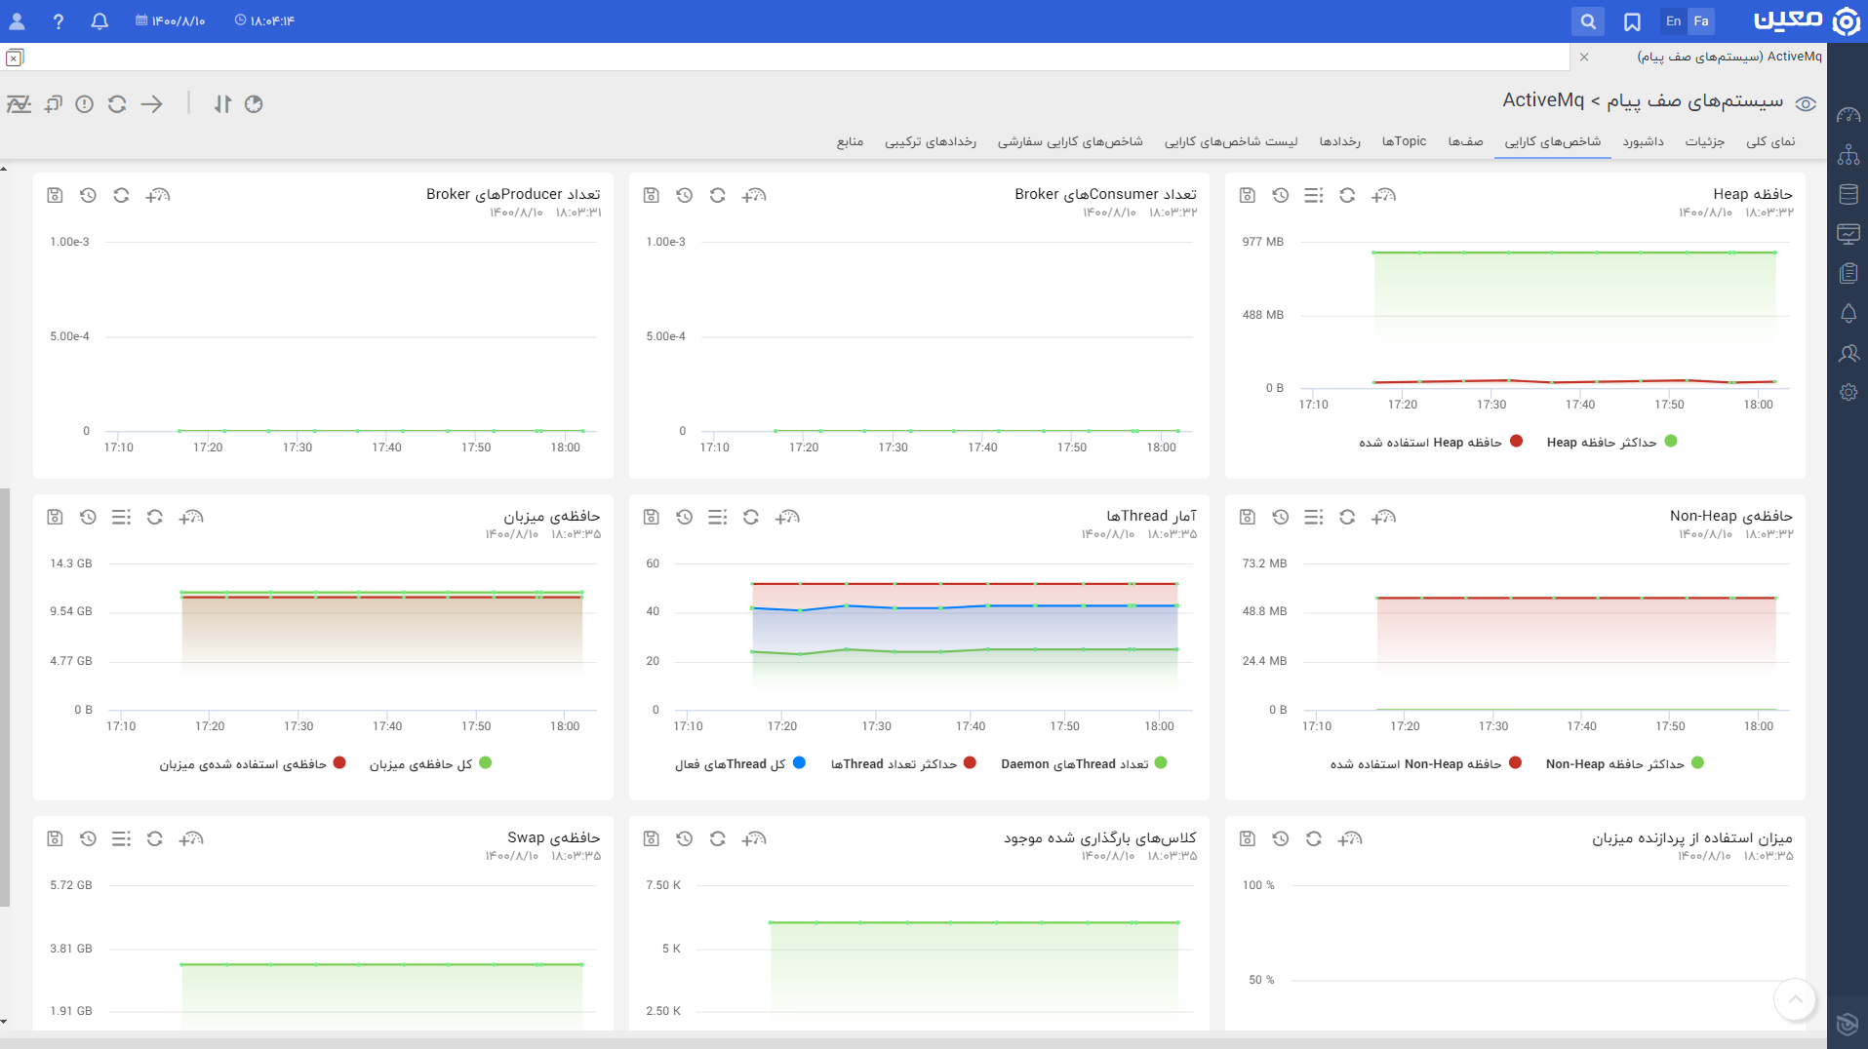The height and width of the screenshot is (1049, 1868).
Task: Open the لیست شاخص‌های کارایی tab
Action: tap(1231, 141)
